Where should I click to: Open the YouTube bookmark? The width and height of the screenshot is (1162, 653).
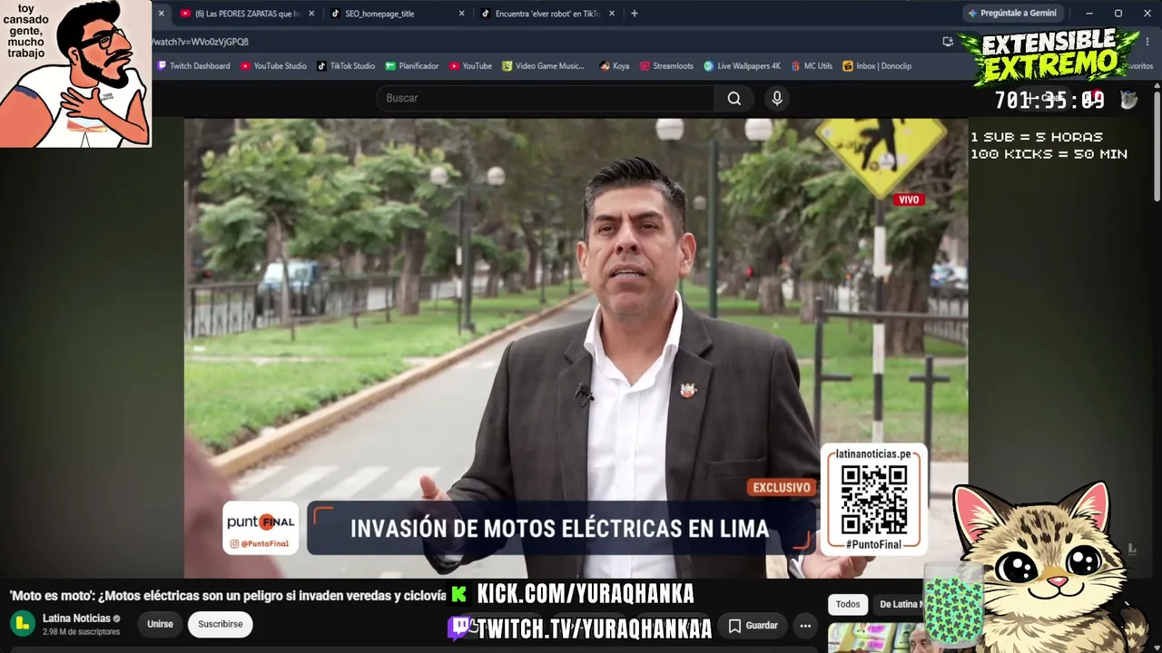[470, 66]
